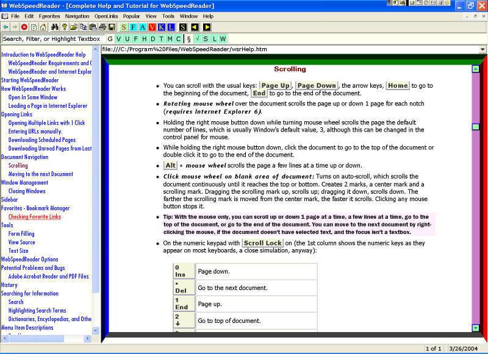Open the OpenLinks menu
Viewport: 488px width, 354px height.
coord(106,16)
